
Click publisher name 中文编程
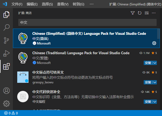click(39, 102)
